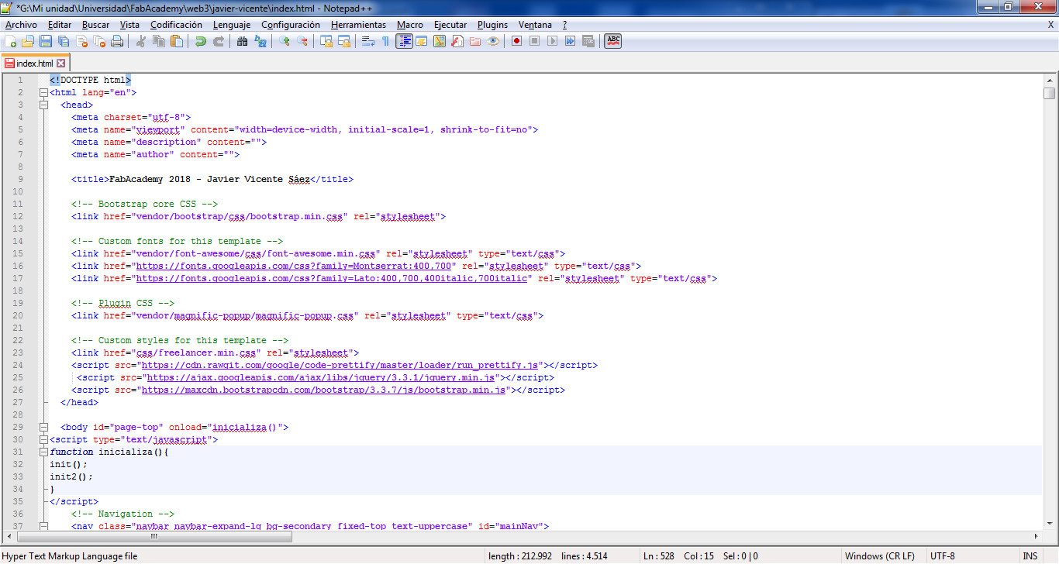Open the Codificación menu
Screen dimensions: 1059x564
point(176,25)
